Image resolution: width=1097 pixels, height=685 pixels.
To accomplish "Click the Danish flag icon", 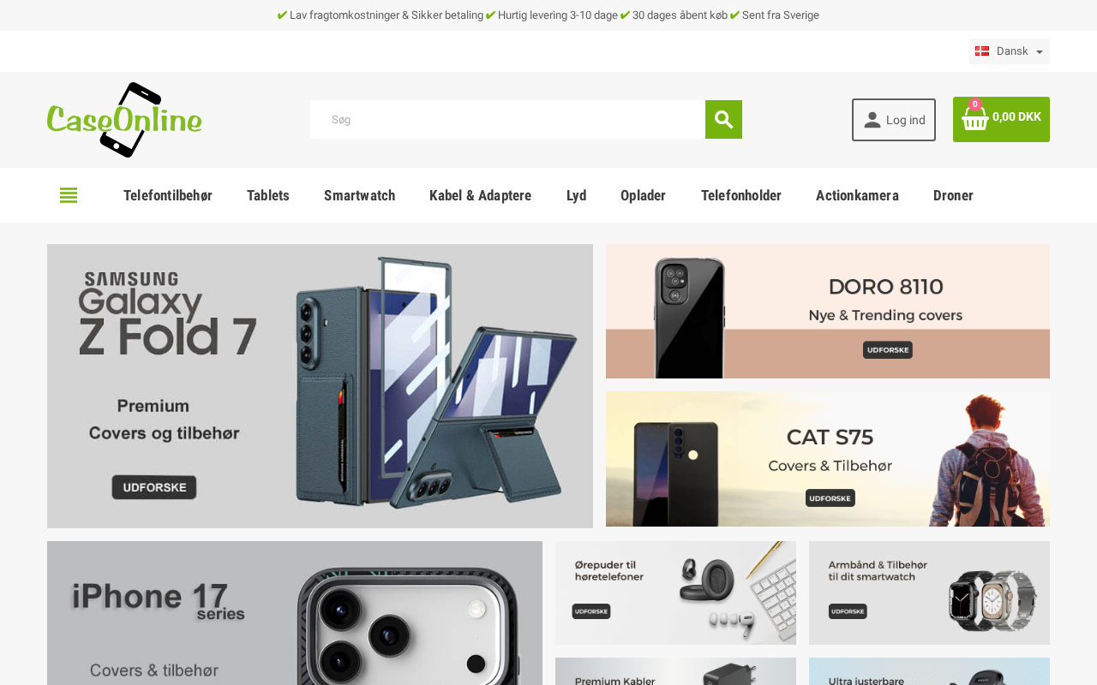I will pos(982,51).
